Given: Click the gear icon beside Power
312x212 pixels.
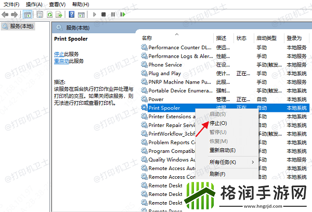Looking at the screenshot, I should (144, 99).
